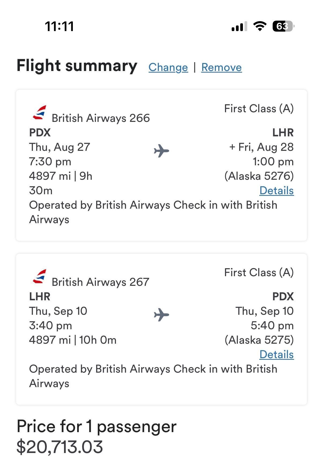Tap the Flight summary heading
Screen dimensions: 323x468
coord(77,66)
